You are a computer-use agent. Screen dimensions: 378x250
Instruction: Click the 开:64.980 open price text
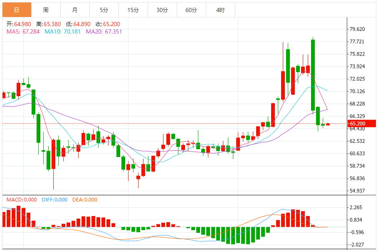click(x=19, y=24)
